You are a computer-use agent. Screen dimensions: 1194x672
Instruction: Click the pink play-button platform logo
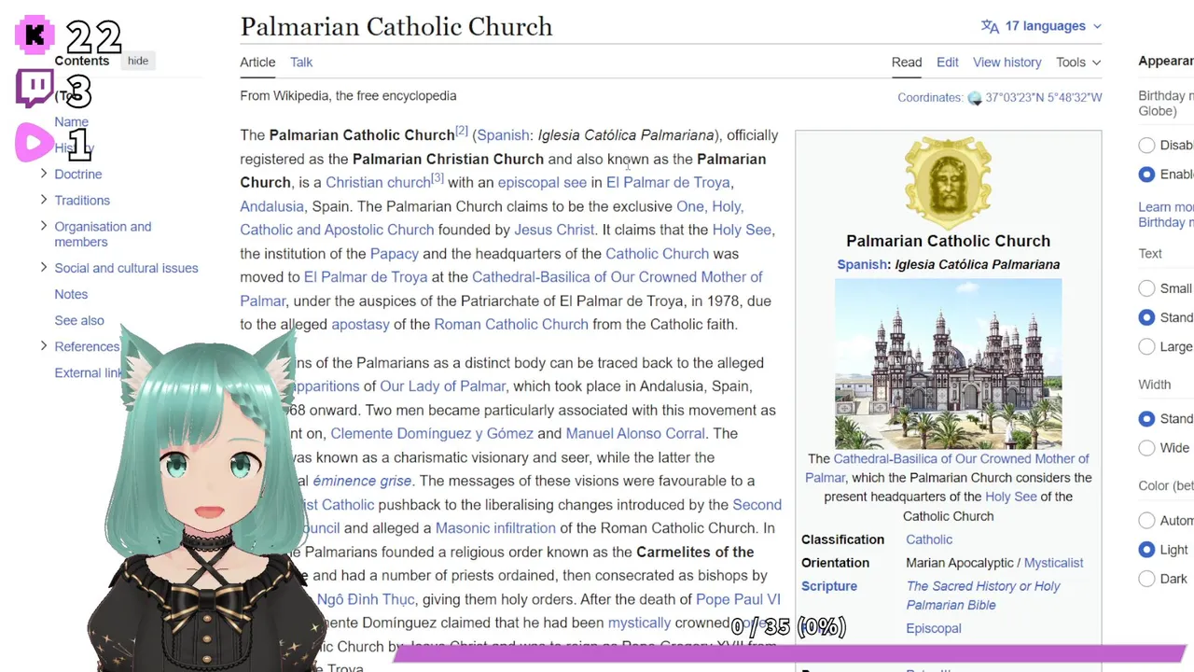coord(35,143)
